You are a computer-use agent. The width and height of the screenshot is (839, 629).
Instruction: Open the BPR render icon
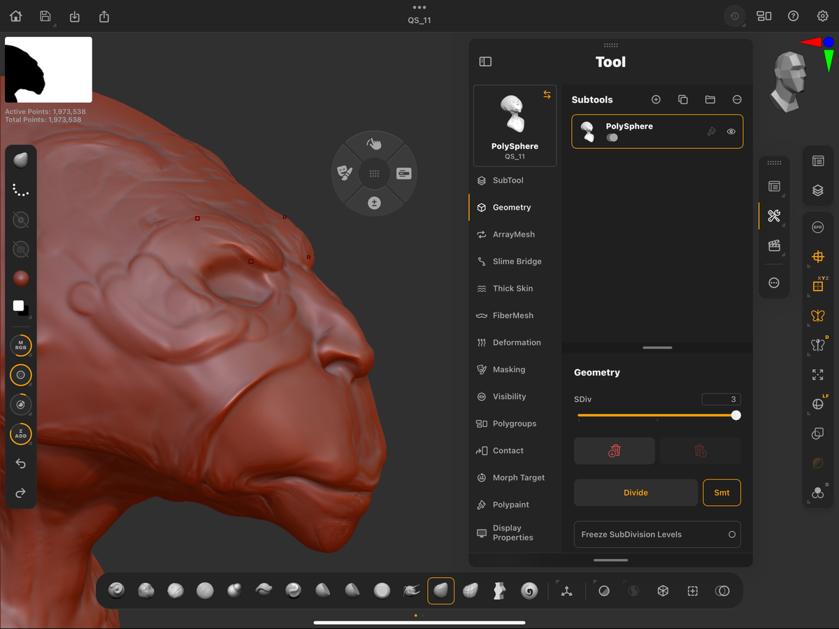(x=817, y=226)
